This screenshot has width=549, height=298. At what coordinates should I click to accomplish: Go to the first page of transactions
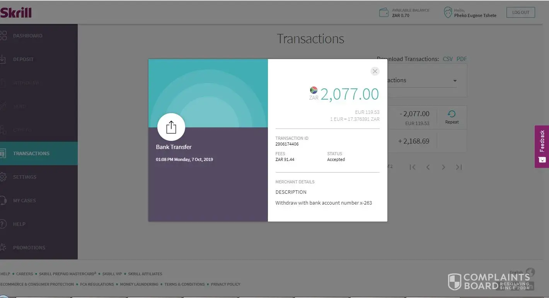[x=413, y=167]
